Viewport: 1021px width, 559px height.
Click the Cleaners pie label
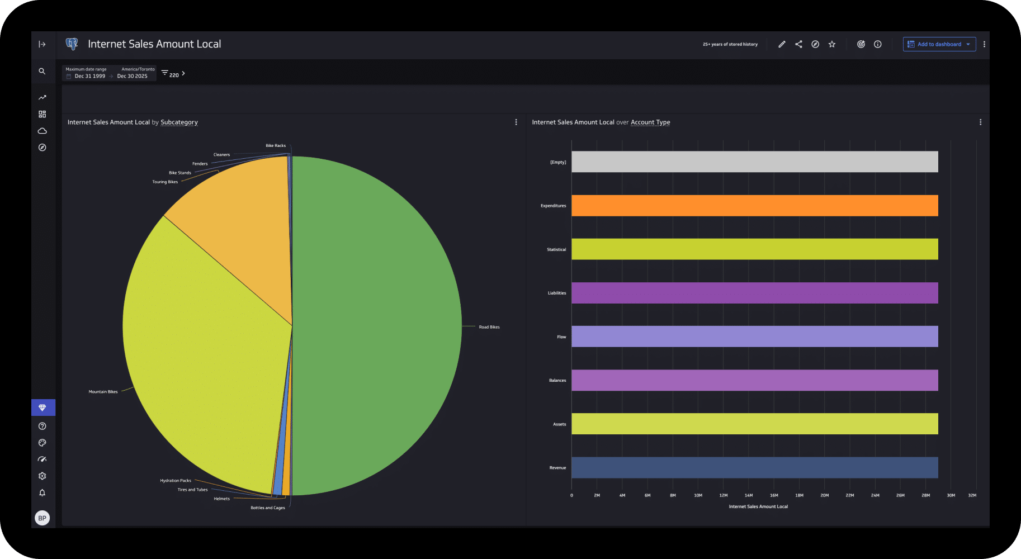tap(221, 155)
